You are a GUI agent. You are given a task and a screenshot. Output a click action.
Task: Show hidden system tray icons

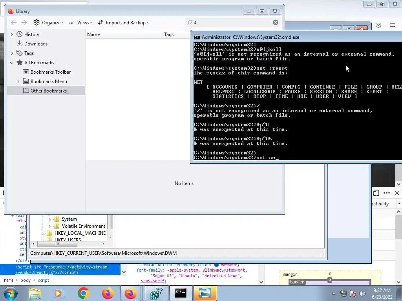point(334,294)
